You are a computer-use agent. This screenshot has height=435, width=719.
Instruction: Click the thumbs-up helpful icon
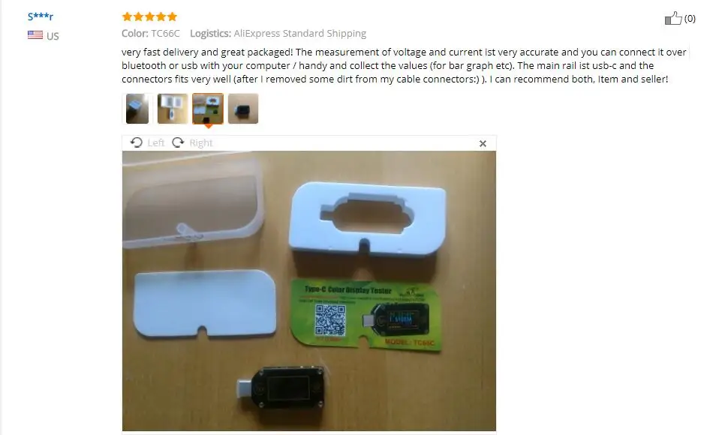672,18
